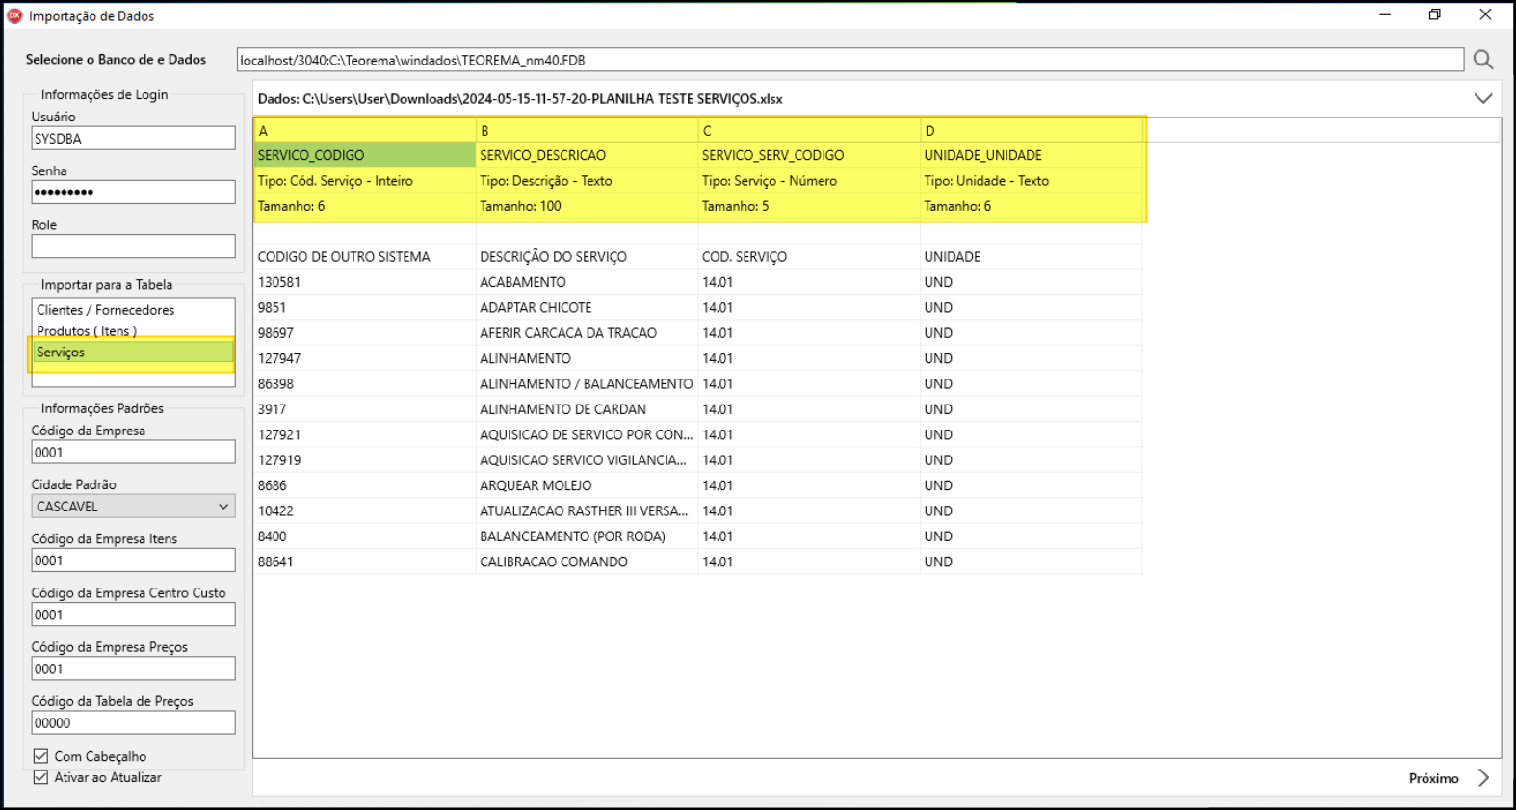Select code 10422 cell
The width and height of the screenshot is (1516, 810).
pos(365,511)
